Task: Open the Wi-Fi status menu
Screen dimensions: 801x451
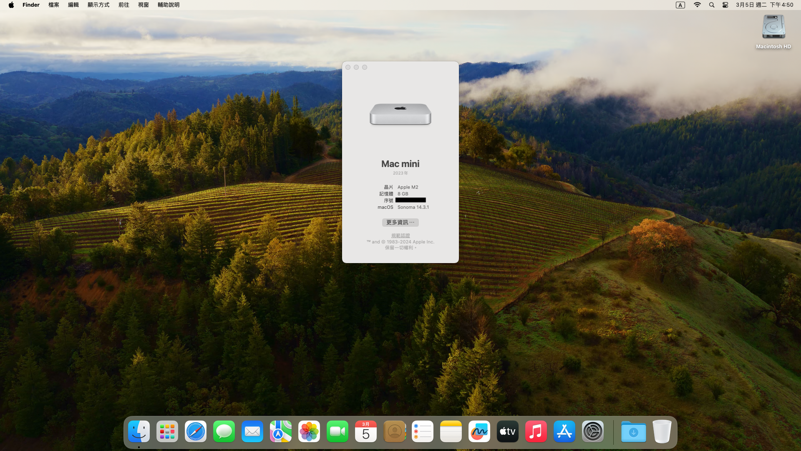Action: click(x=697, y=5)
